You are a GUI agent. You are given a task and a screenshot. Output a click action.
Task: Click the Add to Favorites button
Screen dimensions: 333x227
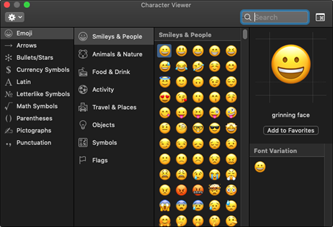pos(291,130)
